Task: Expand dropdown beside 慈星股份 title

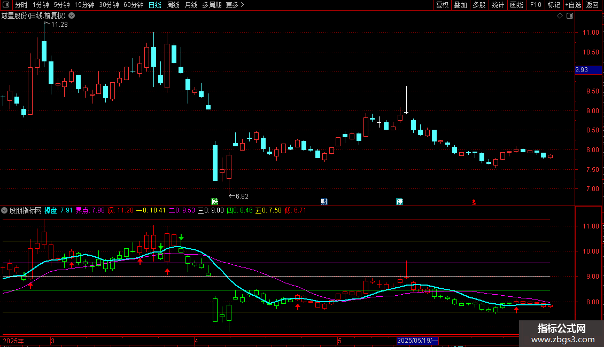Action: click(x=72, y=16)
